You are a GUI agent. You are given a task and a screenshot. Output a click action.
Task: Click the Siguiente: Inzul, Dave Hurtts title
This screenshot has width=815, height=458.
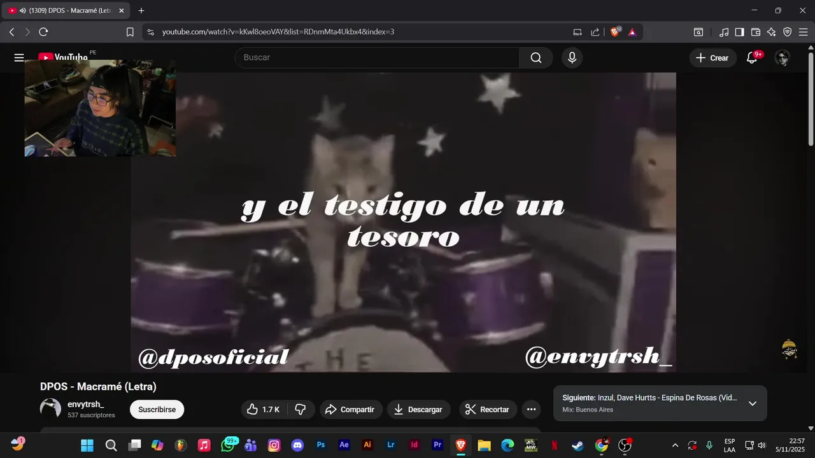[649, 398]
